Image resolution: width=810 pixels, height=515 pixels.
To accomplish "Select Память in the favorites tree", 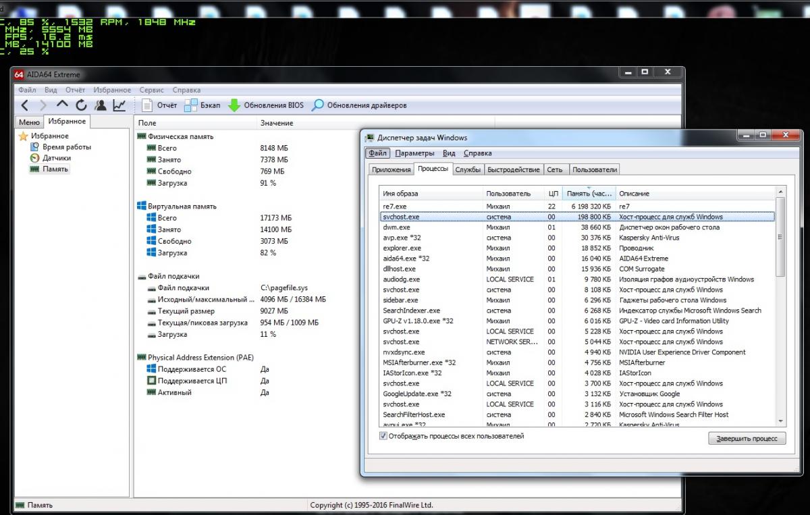I will [49, 169].
